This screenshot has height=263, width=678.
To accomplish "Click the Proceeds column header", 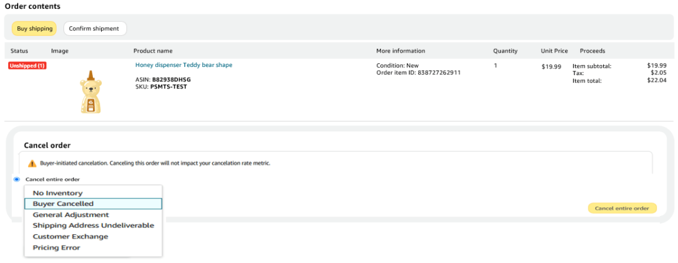I will [593, 51].
